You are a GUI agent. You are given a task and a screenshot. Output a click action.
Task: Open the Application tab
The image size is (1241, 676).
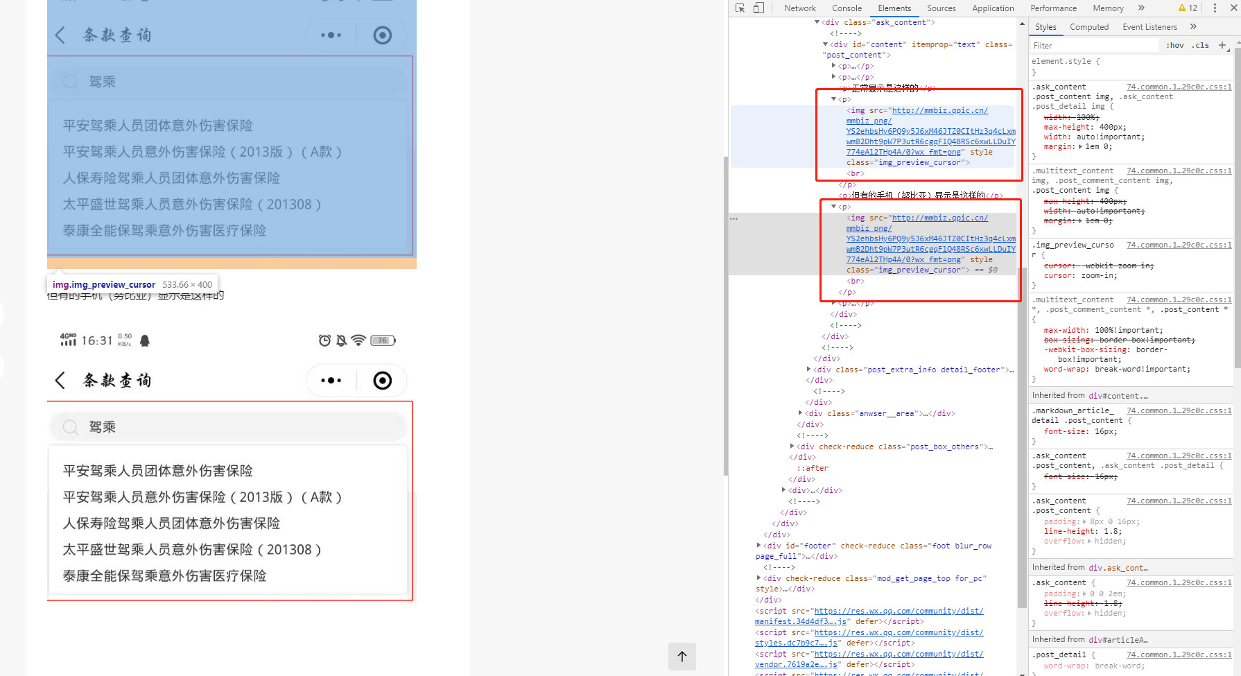pos(993,8)
